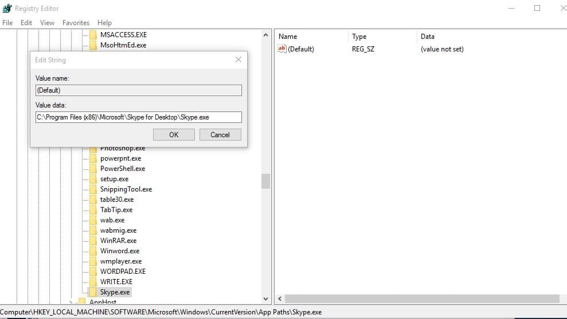Select the wabmig.exe folder icon
Image resolution: width=567 pixels, height=319 pixels.
[x=93, y=230]
